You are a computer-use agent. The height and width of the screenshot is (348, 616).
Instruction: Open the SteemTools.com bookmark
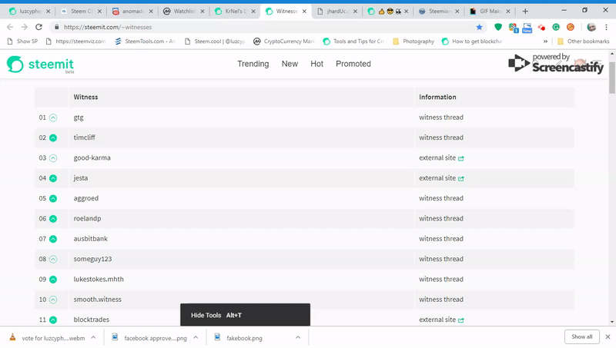[145, 41]
